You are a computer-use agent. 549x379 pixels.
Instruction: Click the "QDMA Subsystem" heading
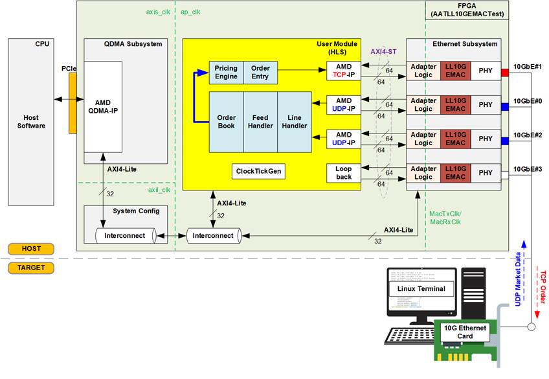point(133,44)
